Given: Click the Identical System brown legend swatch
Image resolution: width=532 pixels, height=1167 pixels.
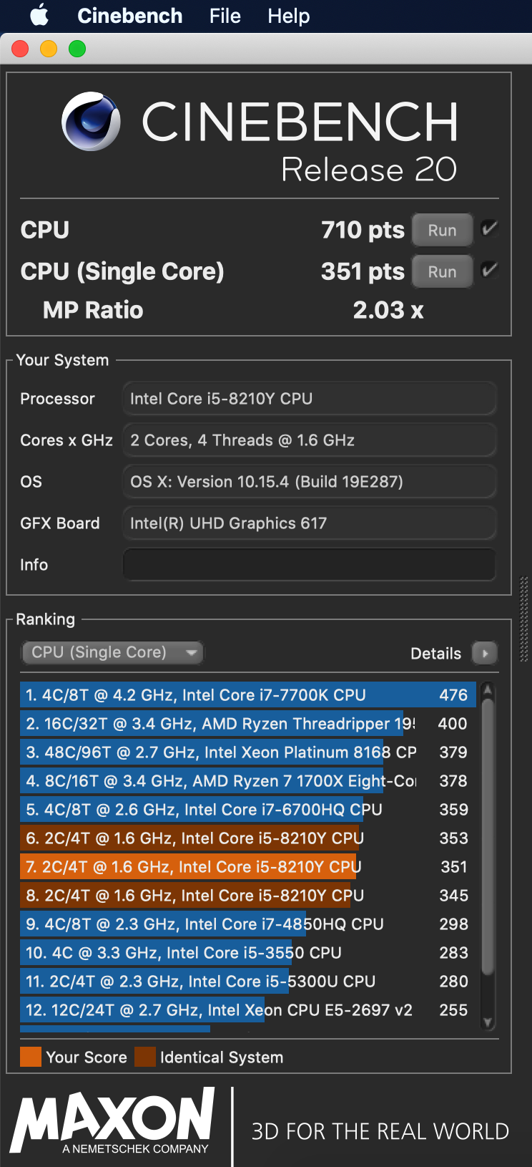Looking at the screenshot, I should 145,1057.
